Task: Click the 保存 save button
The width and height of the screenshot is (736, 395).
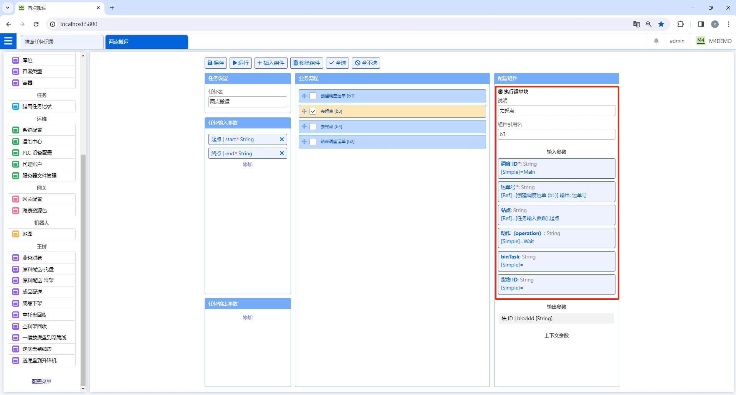Action: coord(216,63)
